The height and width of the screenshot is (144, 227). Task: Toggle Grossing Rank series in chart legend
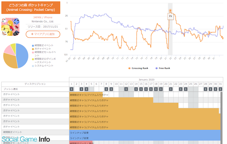(138, 68)
